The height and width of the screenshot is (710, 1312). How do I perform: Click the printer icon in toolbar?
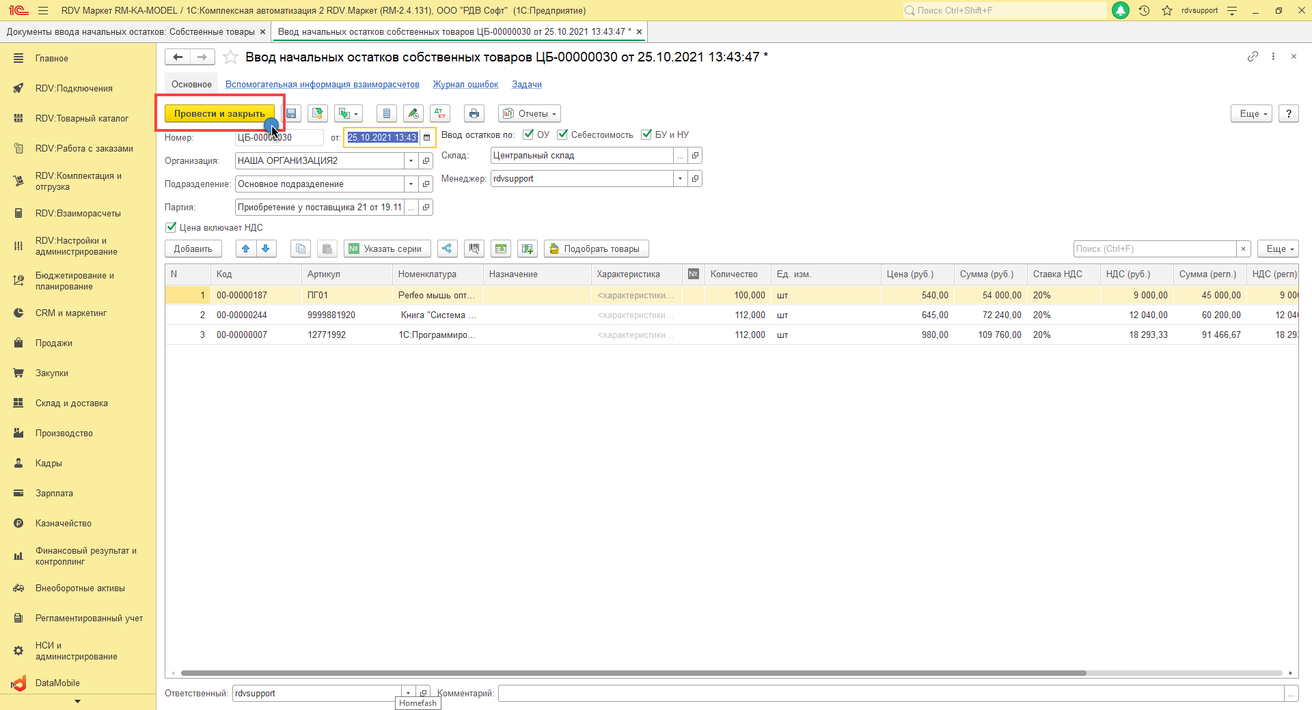click(474, 114)
